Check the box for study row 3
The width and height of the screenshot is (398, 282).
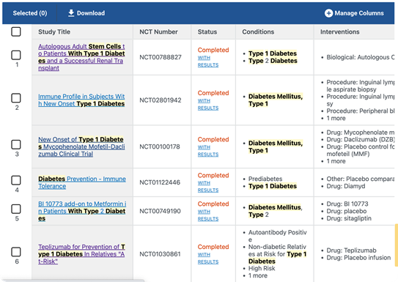(16, 144)
